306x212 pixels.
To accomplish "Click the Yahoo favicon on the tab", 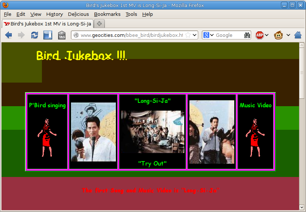I will coord(7,24).
